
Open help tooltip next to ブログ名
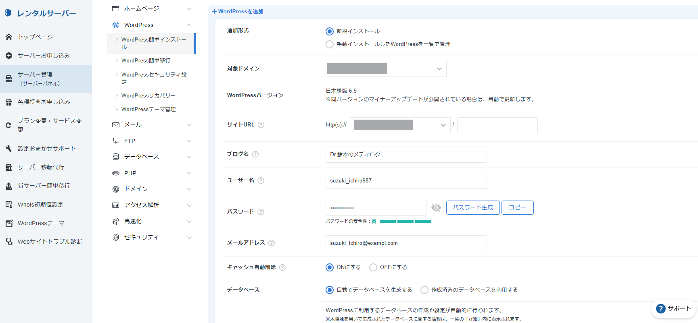(x=255, y=154)
